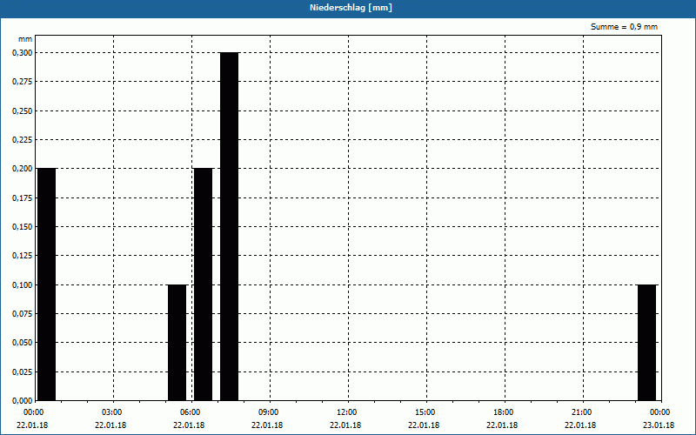Screen dimensions: 696x435
Task: Click the 0,150 y-axis label
Action: click(23, 227)
